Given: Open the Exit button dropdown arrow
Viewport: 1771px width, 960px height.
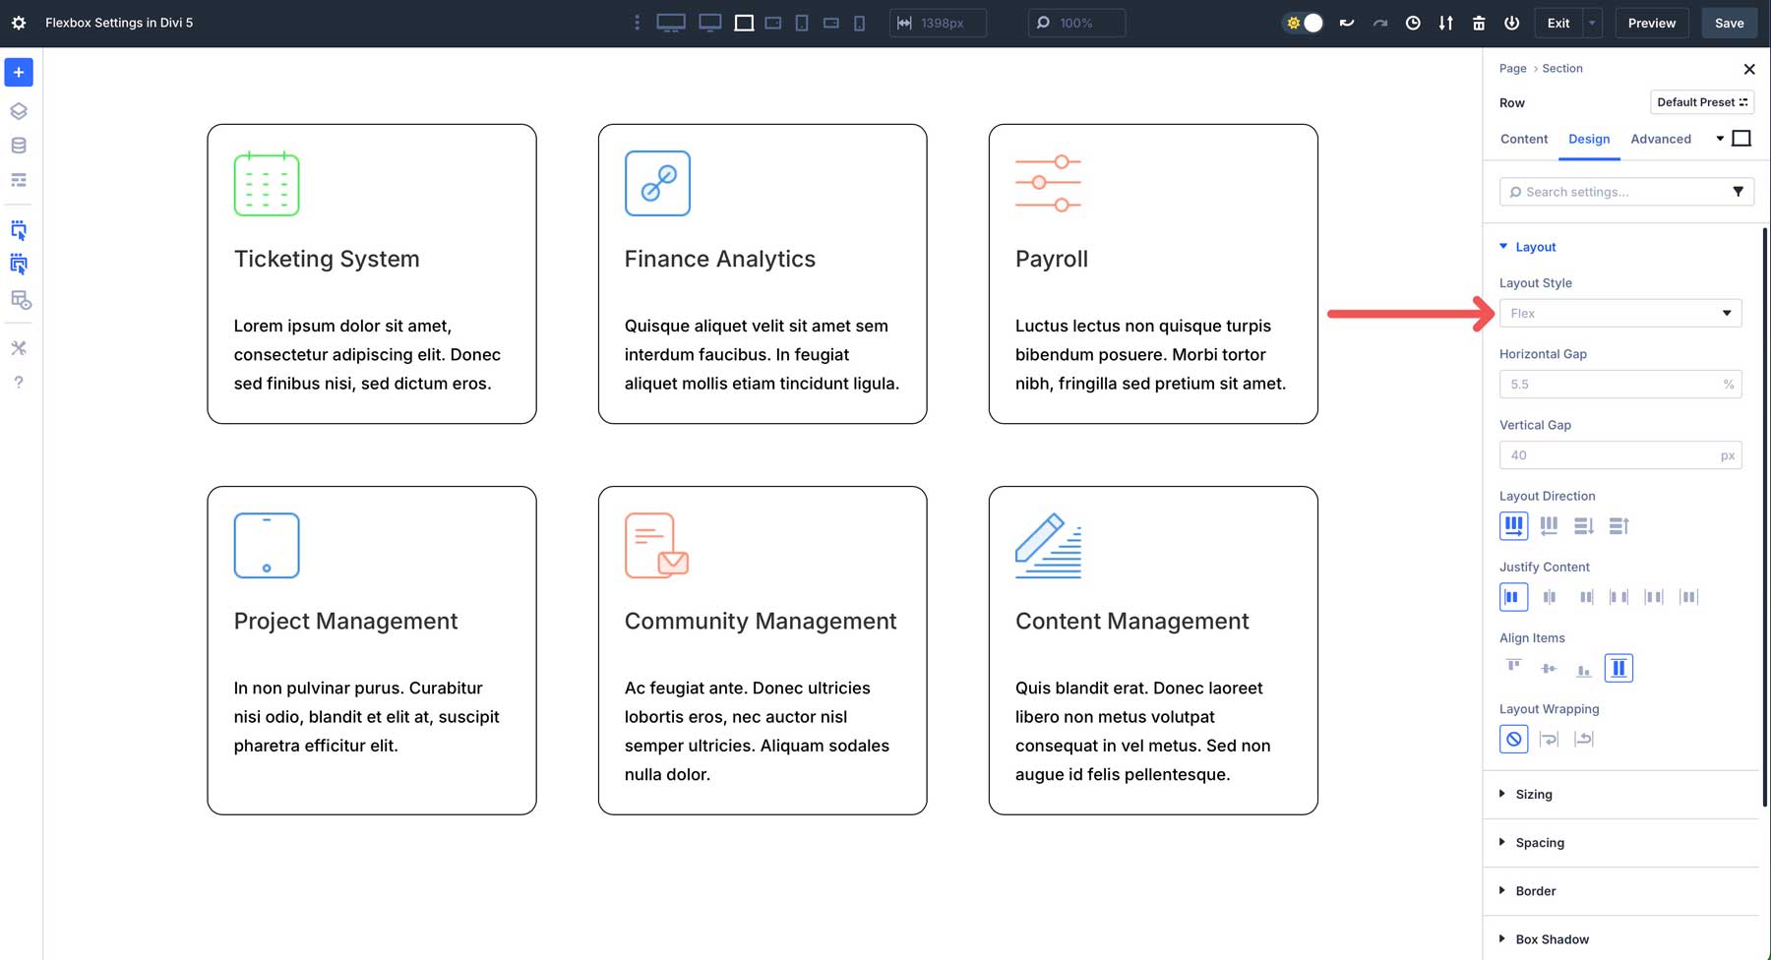Looking at the screenshot, I should click(1591, 22).
